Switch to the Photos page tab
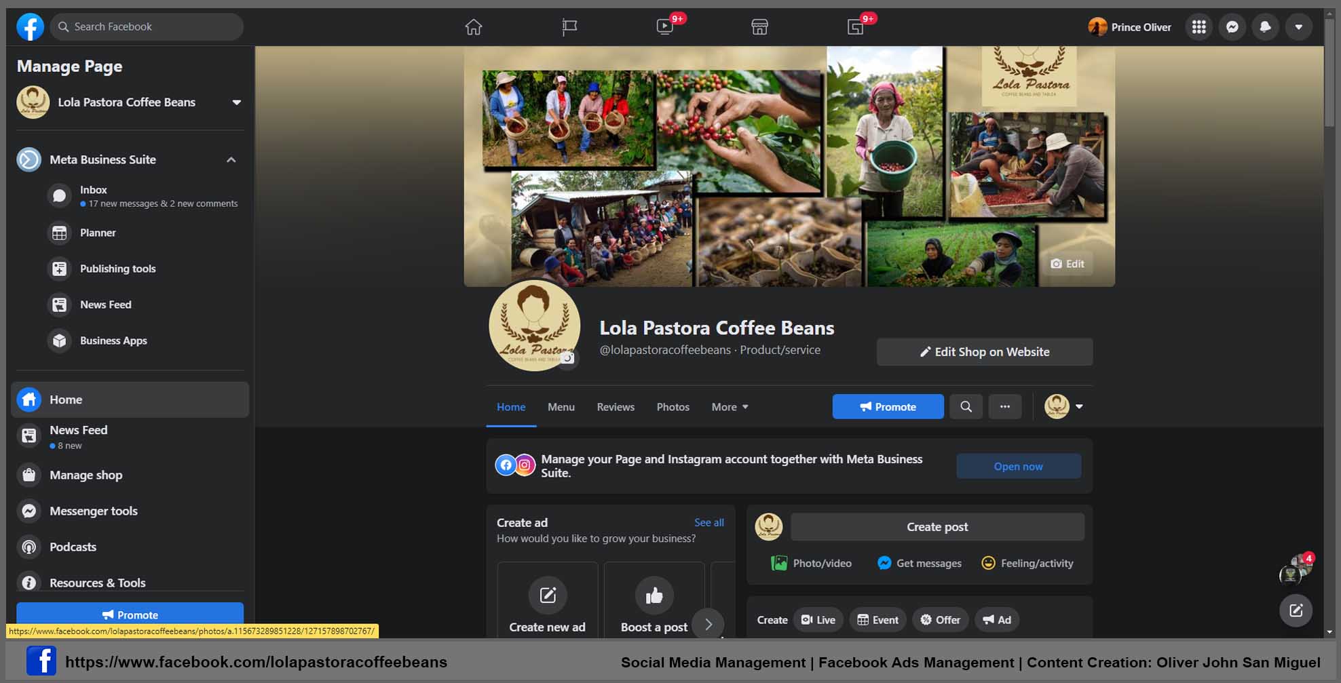This screenshot has width=1341, height=683. pos(673,407)
